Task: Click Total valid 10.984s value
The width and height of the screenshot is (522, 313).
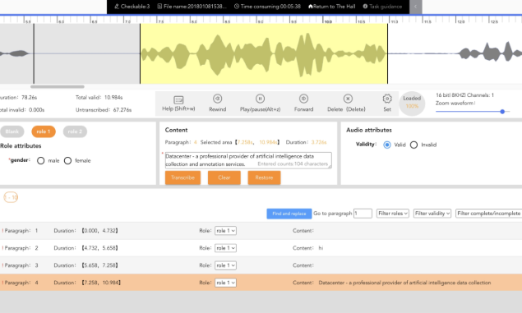Action: (113, 98)
